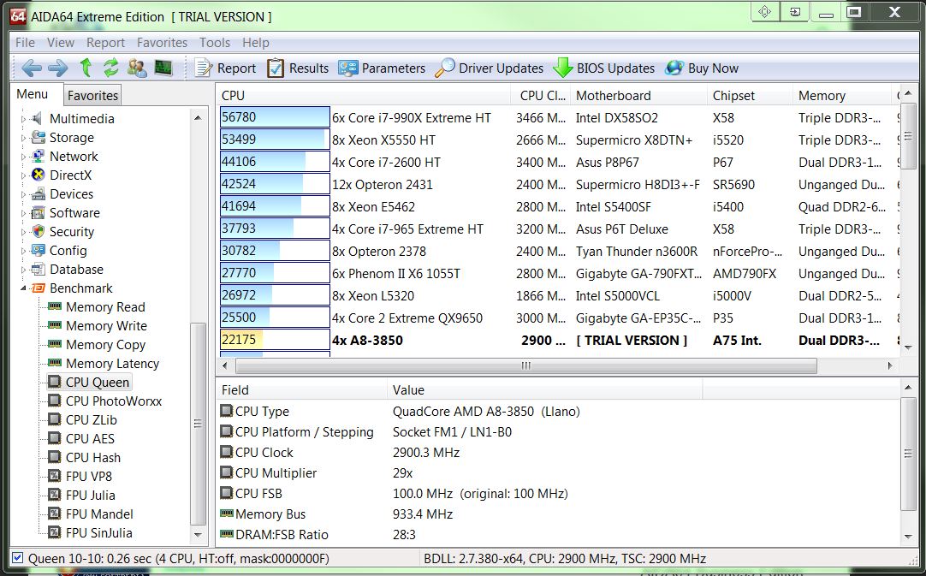This screenshot has height=576, width=926.
Task: Select the Storage drive icon
Action: [x=38, y=137]
